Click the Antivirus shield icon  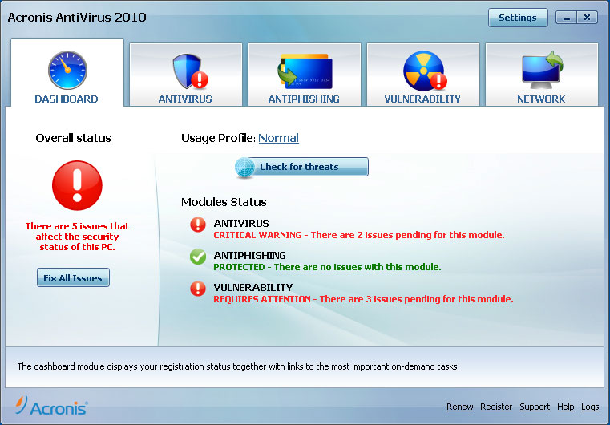tap(190, 71)
